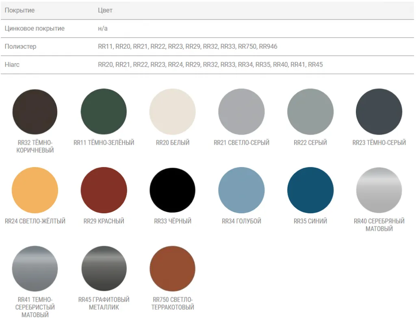The image size is (416, 320).
Task: Select the RR35 blue color circle
Action: pos(310,190)
